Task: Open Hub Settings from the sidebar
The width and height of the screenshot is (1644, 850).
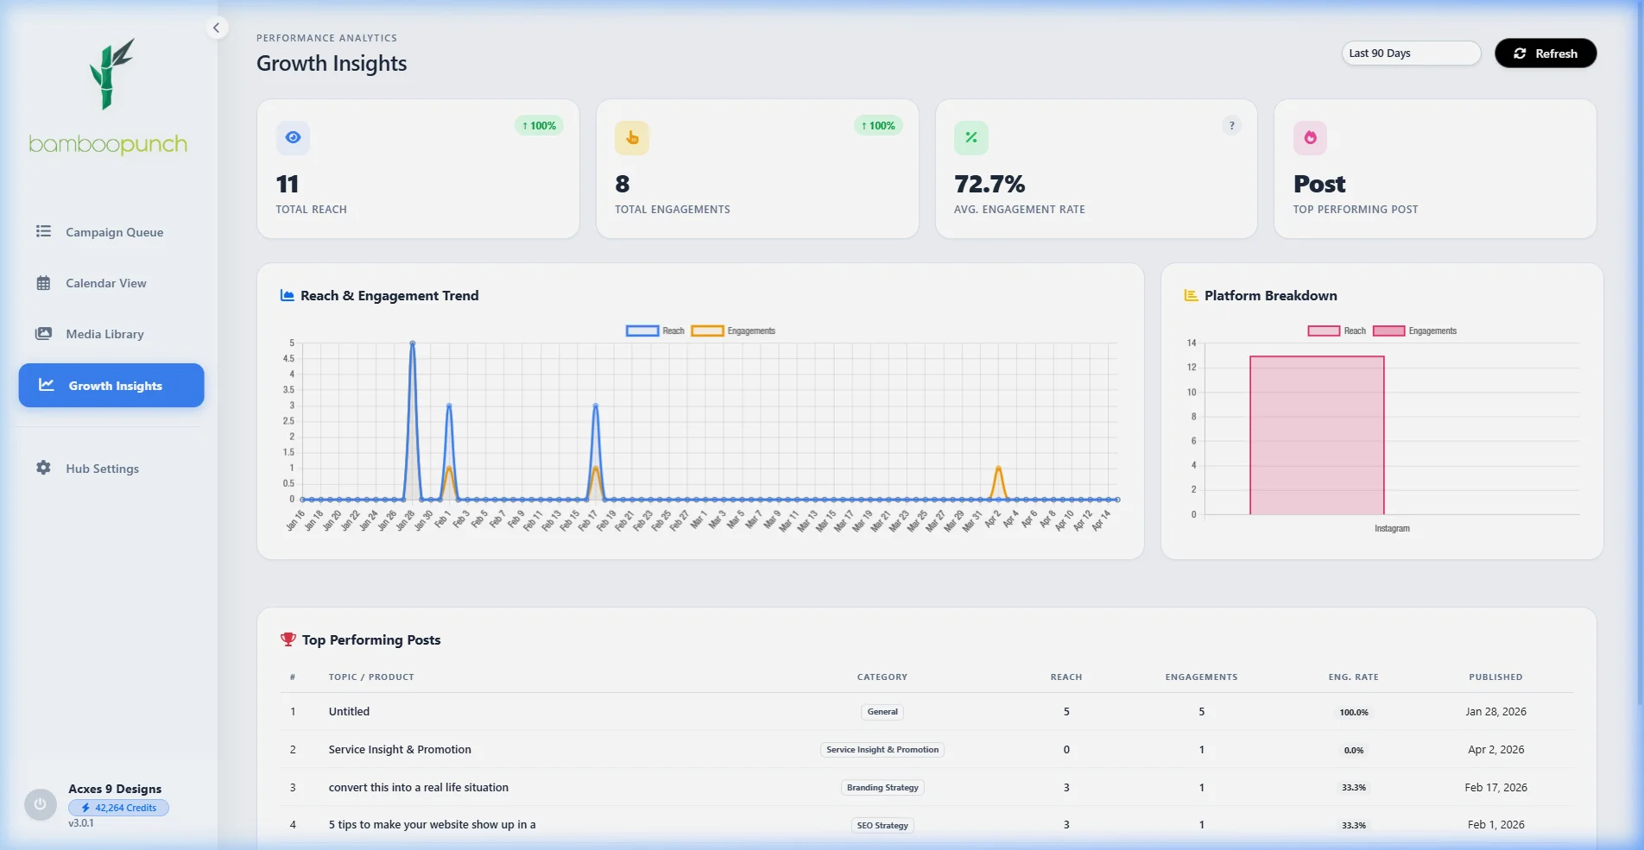Action: [111, 469]
